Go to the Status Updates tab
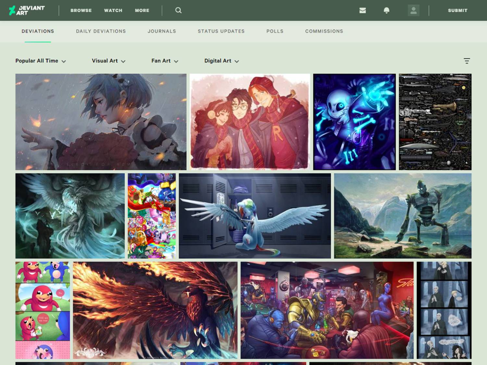 point(221,31)
